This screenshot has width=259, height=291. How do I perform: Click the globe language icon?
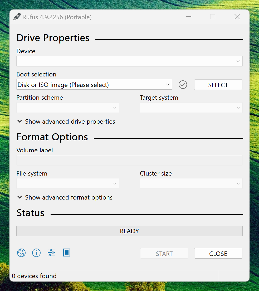[x=21, y=253]
